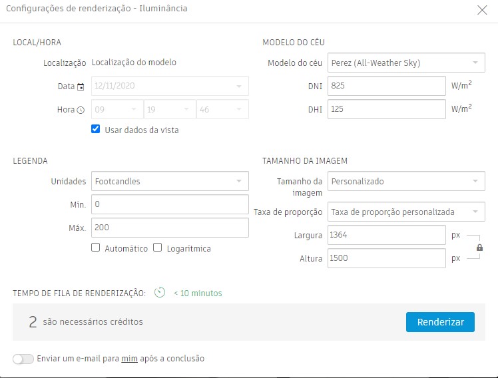This screenshot has height=378, width=498.
Task: Click the DNI input field
Action: pyautogui.click(x=385, y=87)
